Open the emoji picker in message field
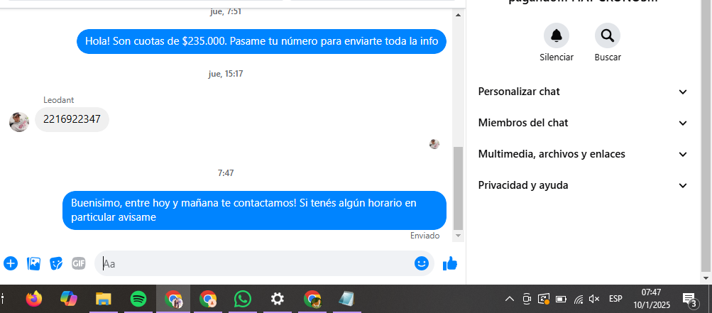712x313 pixels. [422, 263]
